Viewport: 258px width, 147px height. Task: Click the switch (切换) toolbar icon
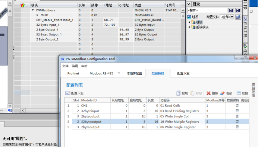(x=239, y=93)
